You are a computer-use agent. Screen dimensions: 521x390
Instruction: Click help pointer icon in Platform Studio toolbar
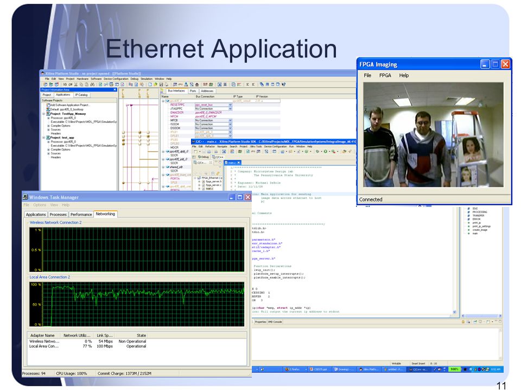[x=283, y=84]
